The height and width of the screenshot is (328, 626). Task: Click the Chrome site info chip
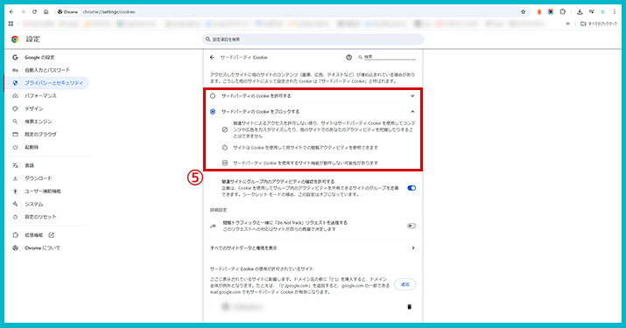(68, 12)
